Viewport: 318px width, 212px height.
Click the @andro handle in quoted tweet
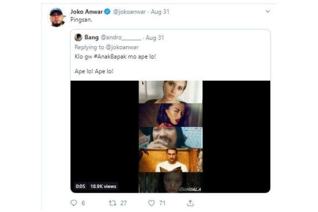pos(121,38)
